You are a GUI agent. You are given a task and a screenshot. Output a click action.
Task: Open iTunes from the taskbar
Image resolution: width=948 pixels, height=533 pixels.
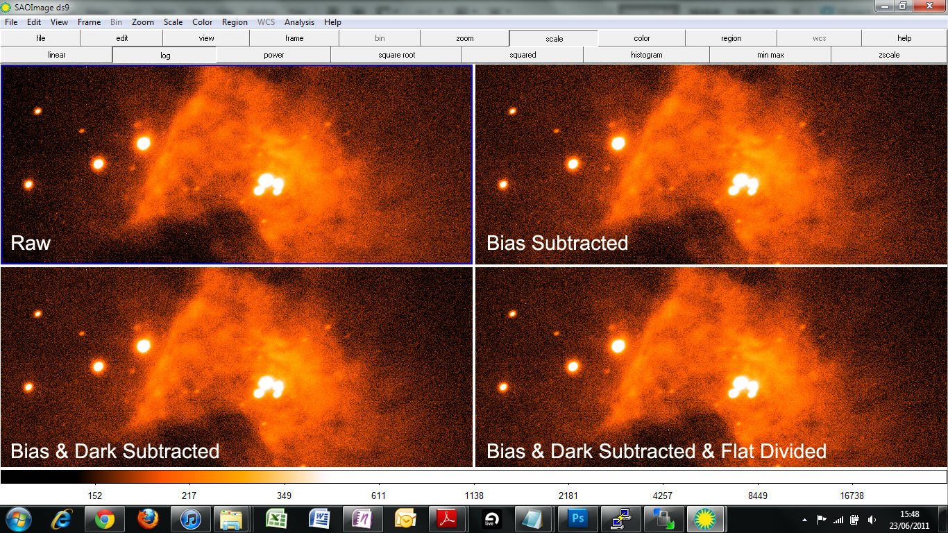[191, 519]
